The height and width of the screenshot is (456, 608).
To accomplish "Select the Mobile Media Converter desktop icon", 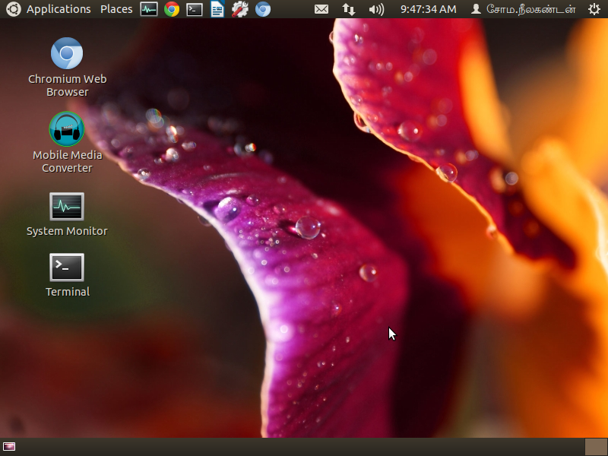I will pos(67,143).
